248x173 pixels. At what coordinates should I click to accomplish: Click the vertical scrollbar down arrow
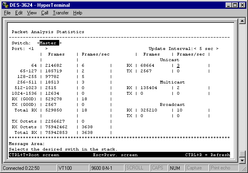(x=242, y=160)
